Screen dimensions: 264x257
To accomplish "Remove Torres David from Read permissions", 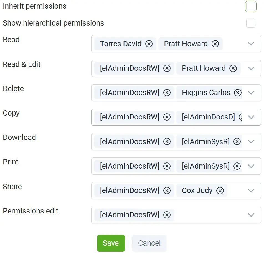I will click(x=149, y=44).
